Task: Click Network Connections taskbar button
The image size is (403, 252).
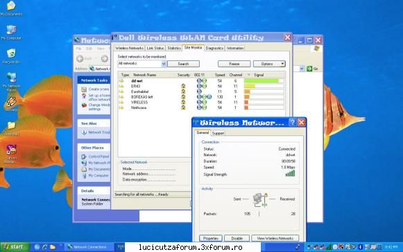Action: pyautogui.click(x=89, y=247)
